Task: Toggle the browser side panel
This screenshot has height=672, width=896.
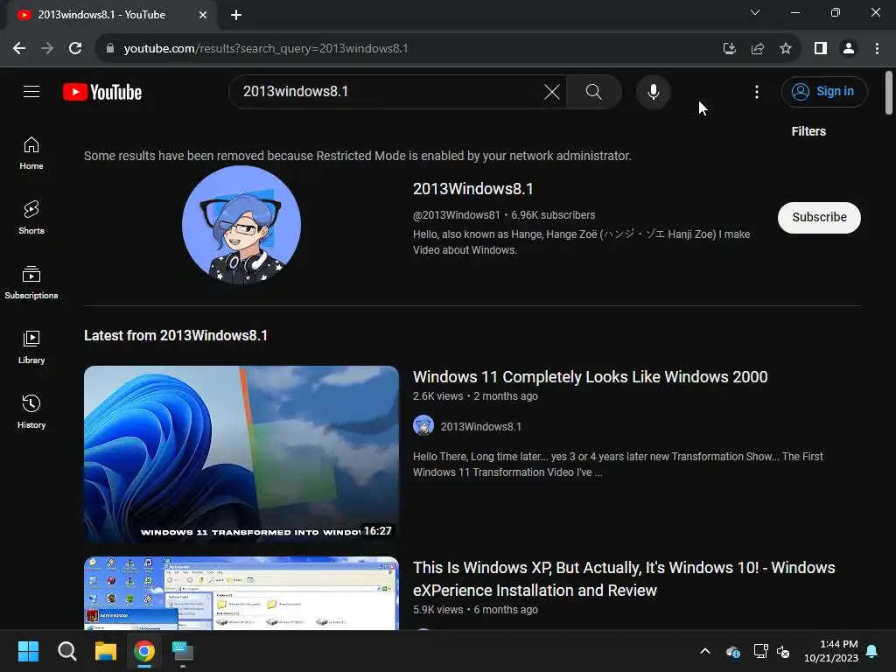Action: click(x=821, y=49)
